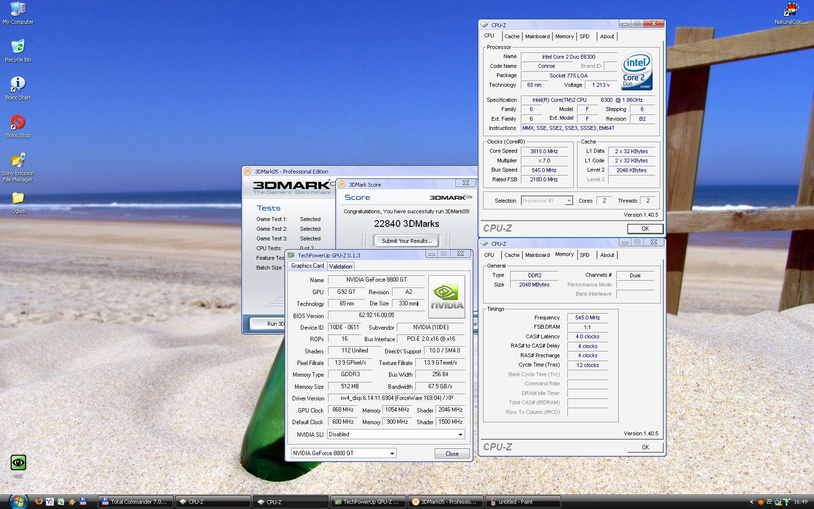Open the Oglasi folder on desktop

[x=18, y=203]
